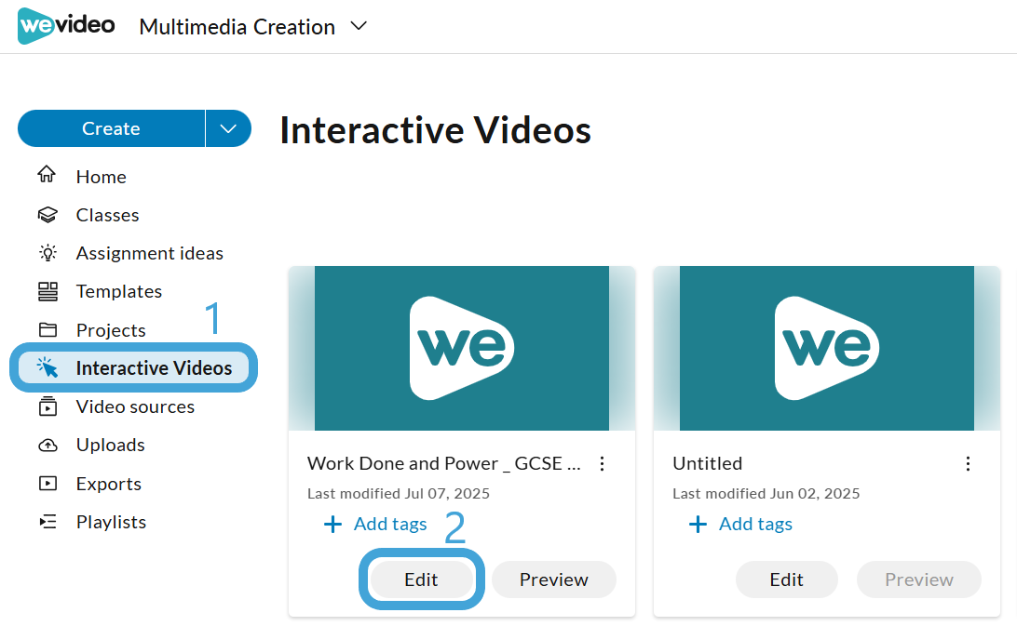Open options menu for Work Done and Power video
The height and width of the screenshot is (626, 1017).
click(603, 463)
